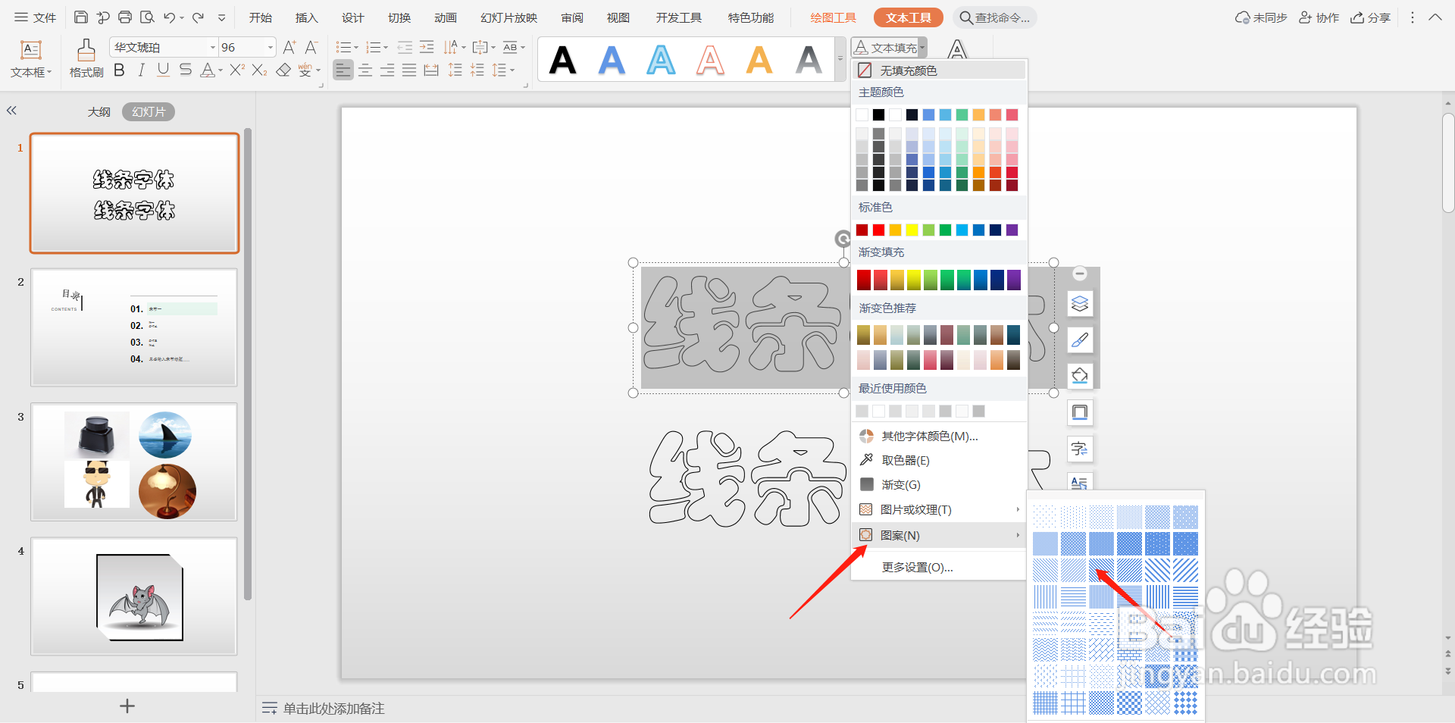
Task: Click the 字 text effect icon on floating toolbar
Action: click(1080, 449)
